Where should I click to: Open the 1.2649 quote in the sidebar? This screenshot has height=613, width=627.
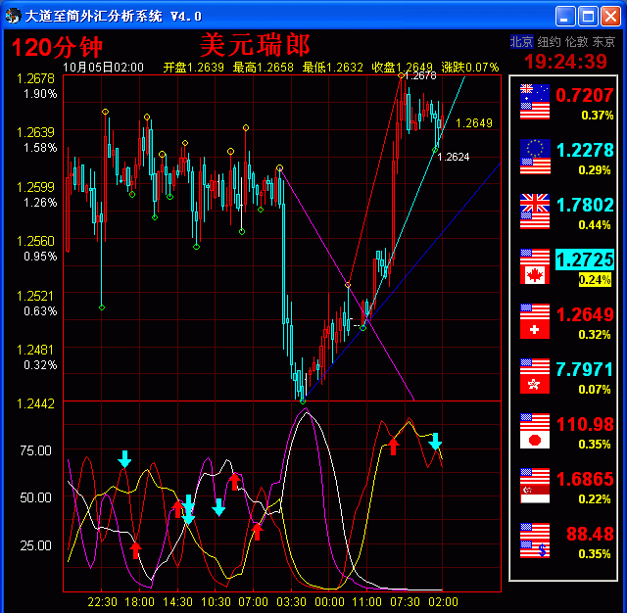coord(585,314)
